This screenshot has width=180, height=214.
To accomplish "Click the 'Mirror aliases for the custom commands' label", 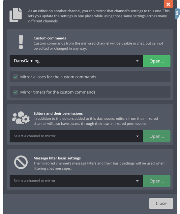I will (58, 77).
